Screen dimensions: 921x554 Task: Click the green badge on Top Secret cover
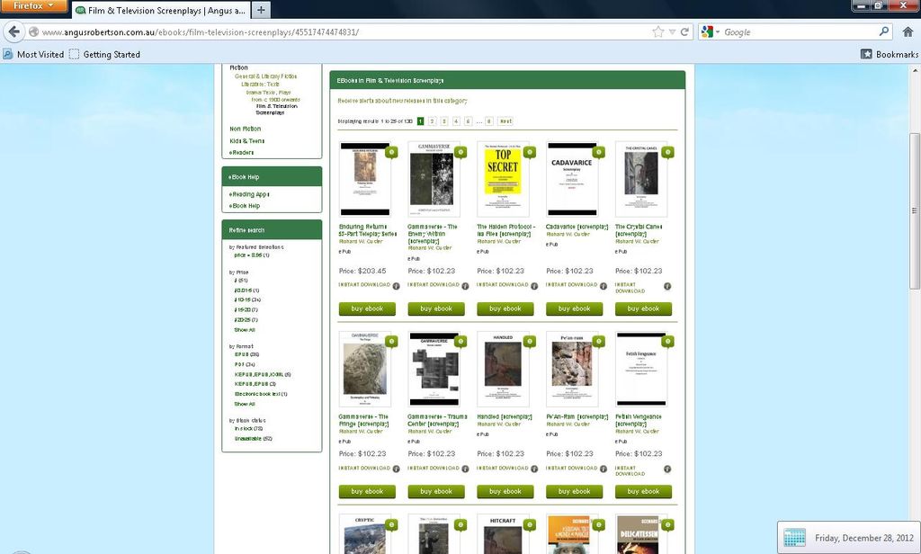529,152
